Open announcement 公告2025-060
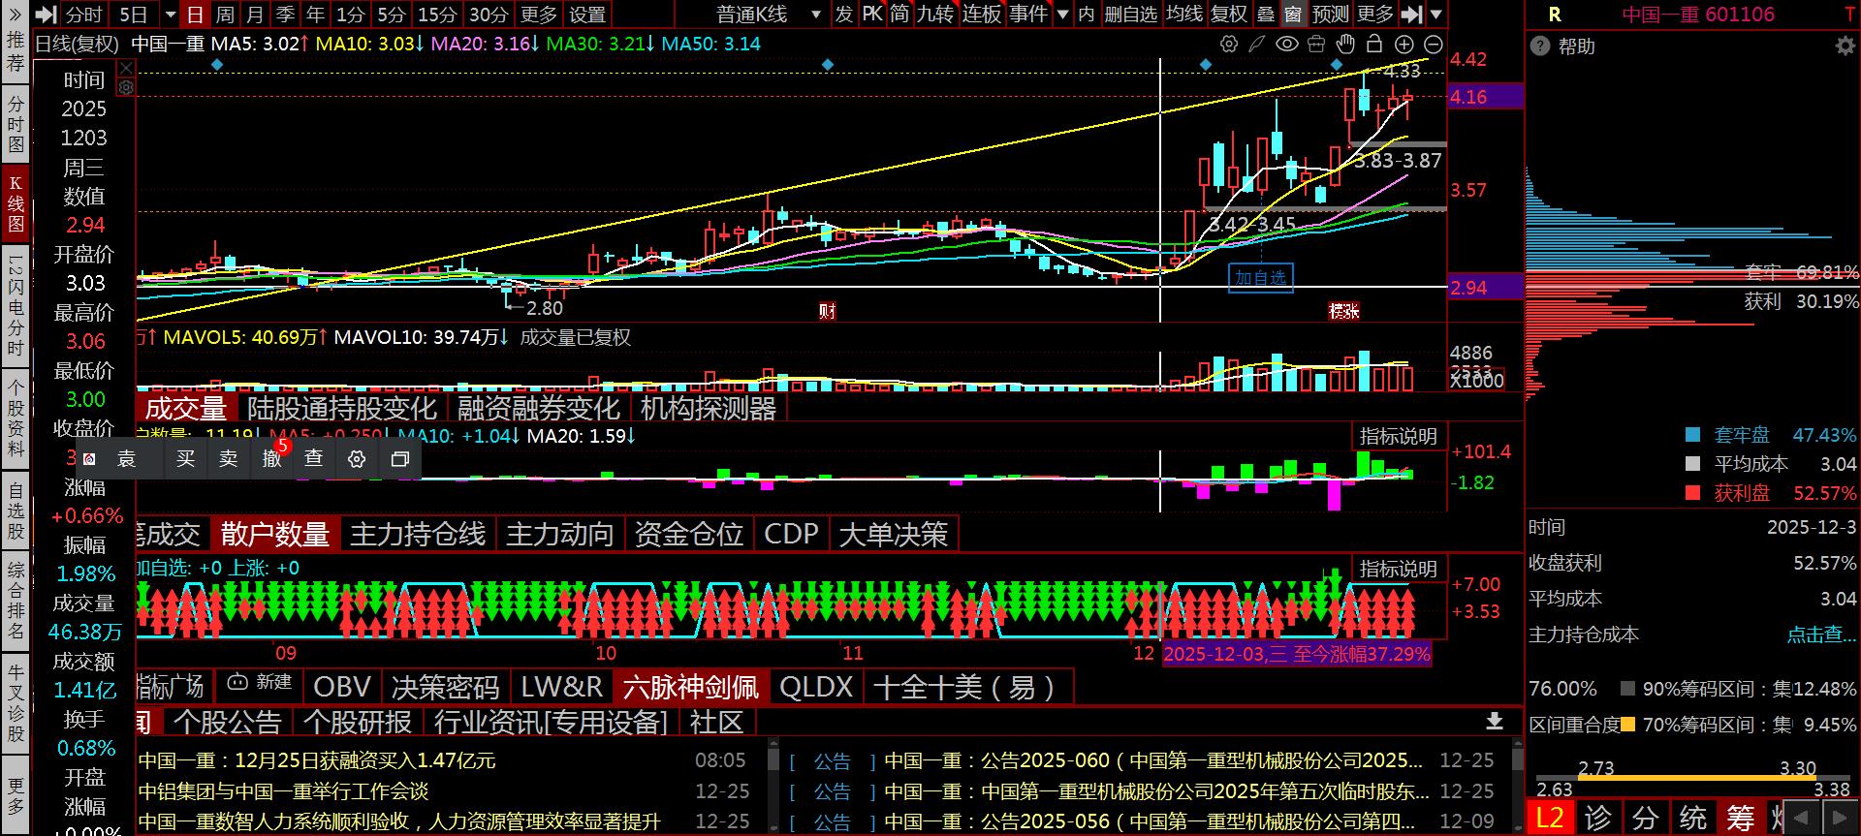The width and height of the screenshot is (1861, 836). 1153,760
